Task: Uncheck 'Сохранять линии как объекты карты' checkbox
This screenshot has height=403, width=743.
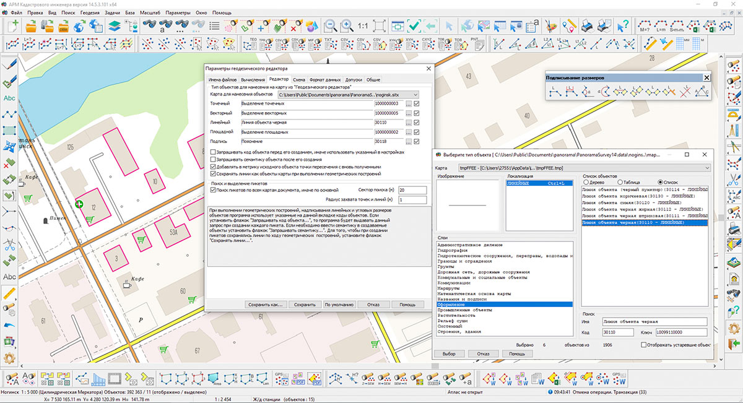Action: [214, 174]
